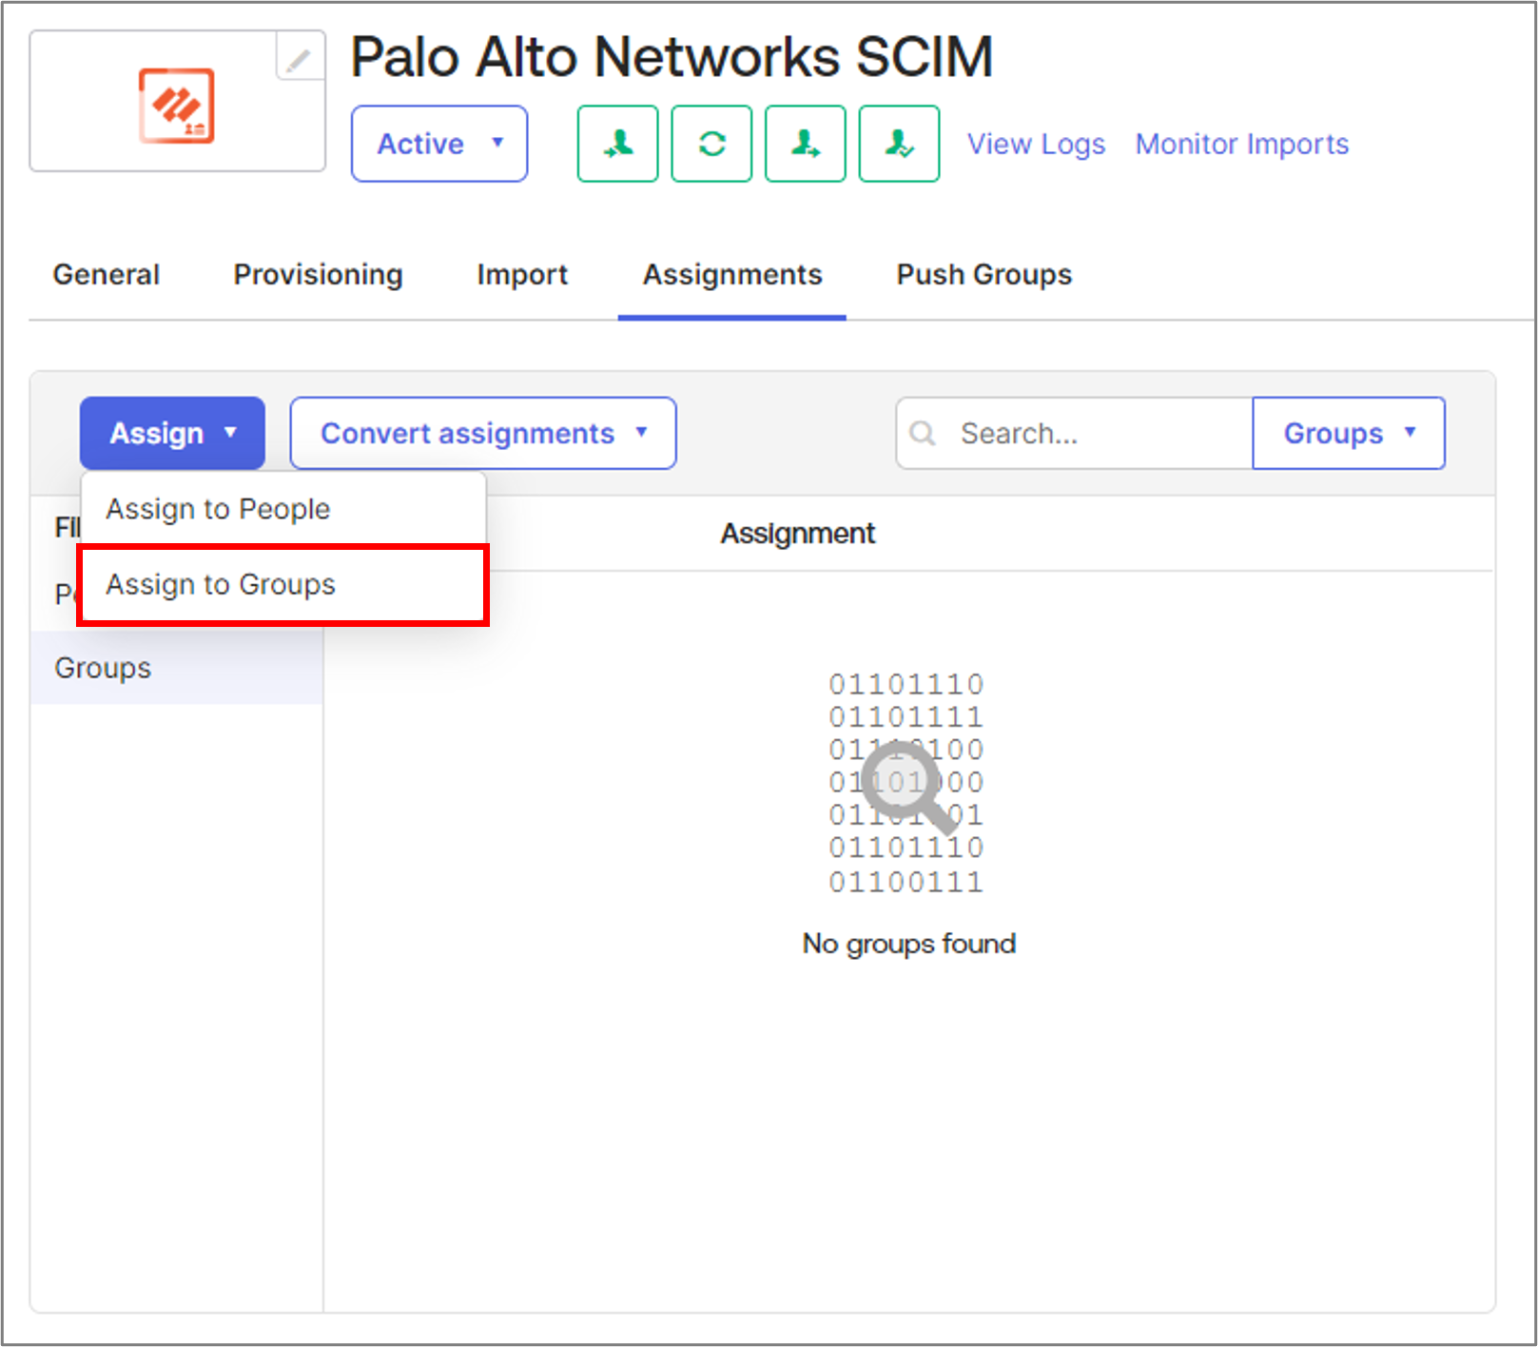Screen dimensions: 1538x1347
Task: Collapse the Assign dropdown button
Action: [x=172, y=433]
